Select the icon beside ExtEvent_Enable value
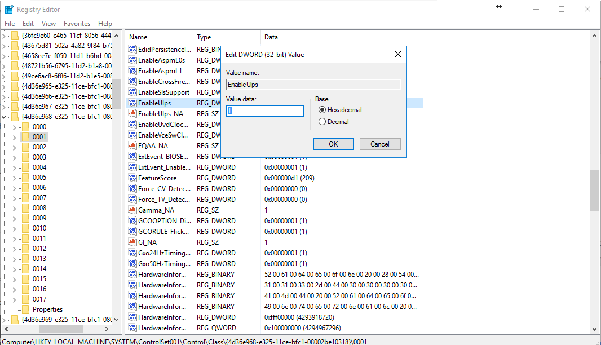Image resolution: width=601 pixels, height=345 pixels. 132,167
